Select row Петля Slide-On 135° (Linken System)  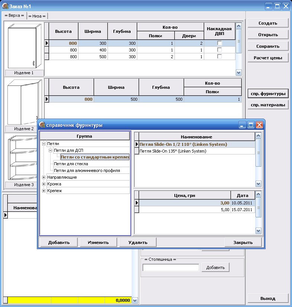click(197, 151)
